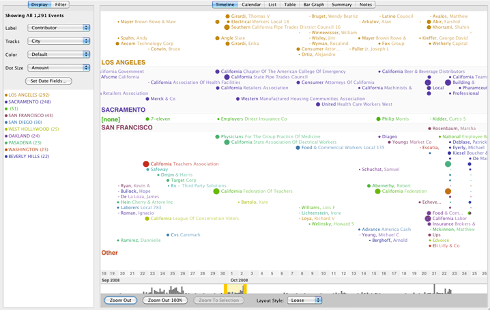Select WEST HOLLYWOOD (25) in the legend
The height and width of the screenshot is (310, 490).
(33, 129)
